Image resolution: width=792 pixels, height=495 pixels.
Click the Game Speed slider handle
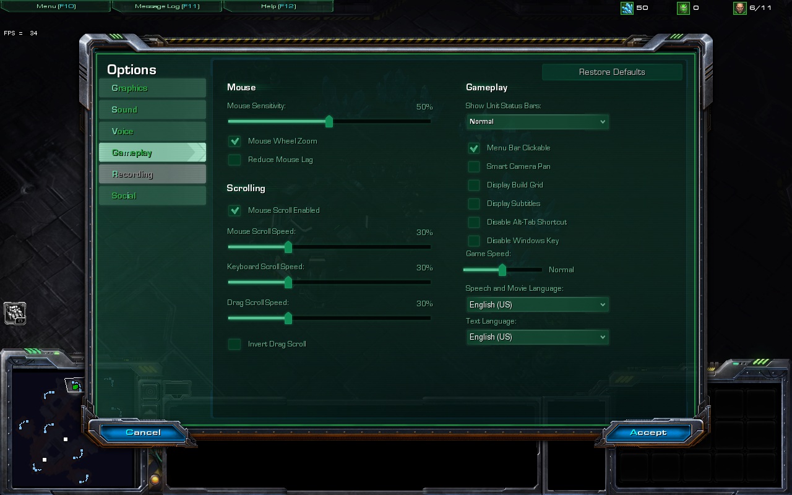tap(502, 270)
